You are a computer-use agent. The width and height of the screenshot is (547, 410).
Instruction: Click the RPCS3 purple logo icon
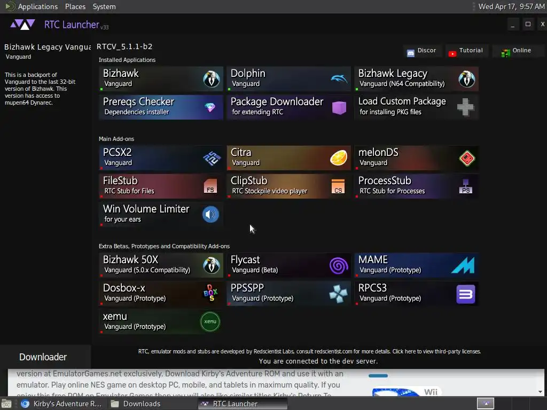tap(466, 294)
